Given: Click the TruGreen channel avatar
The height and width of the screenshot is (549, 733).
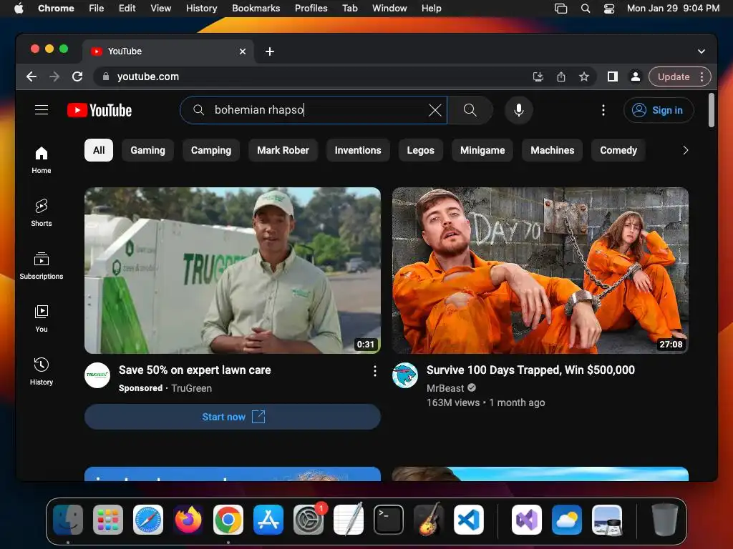Looking at the screenshot, I should [97, 375].
